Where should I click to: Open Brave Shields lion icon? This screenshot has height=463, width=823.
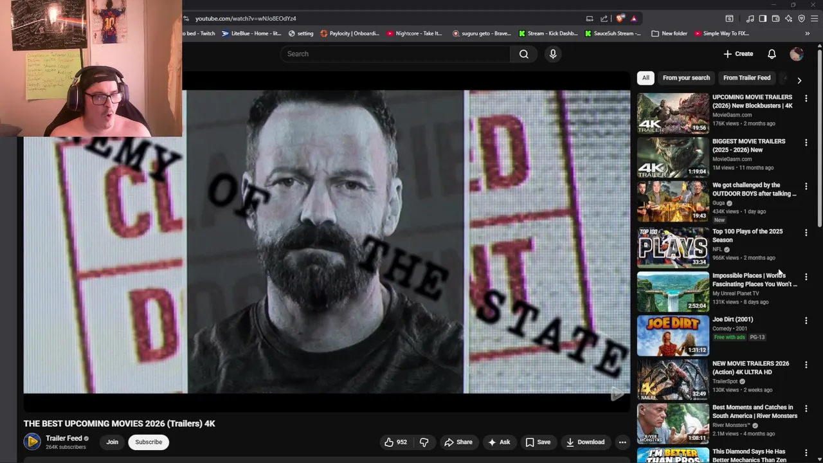click(619, 19)
